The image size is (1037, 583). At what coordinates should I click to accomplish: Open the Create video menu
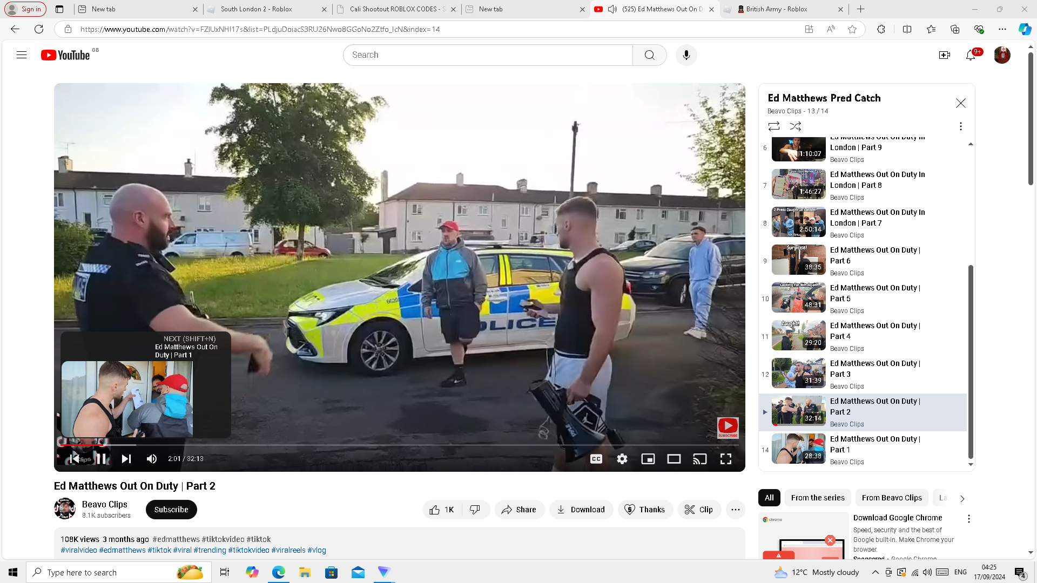(944, 55)
